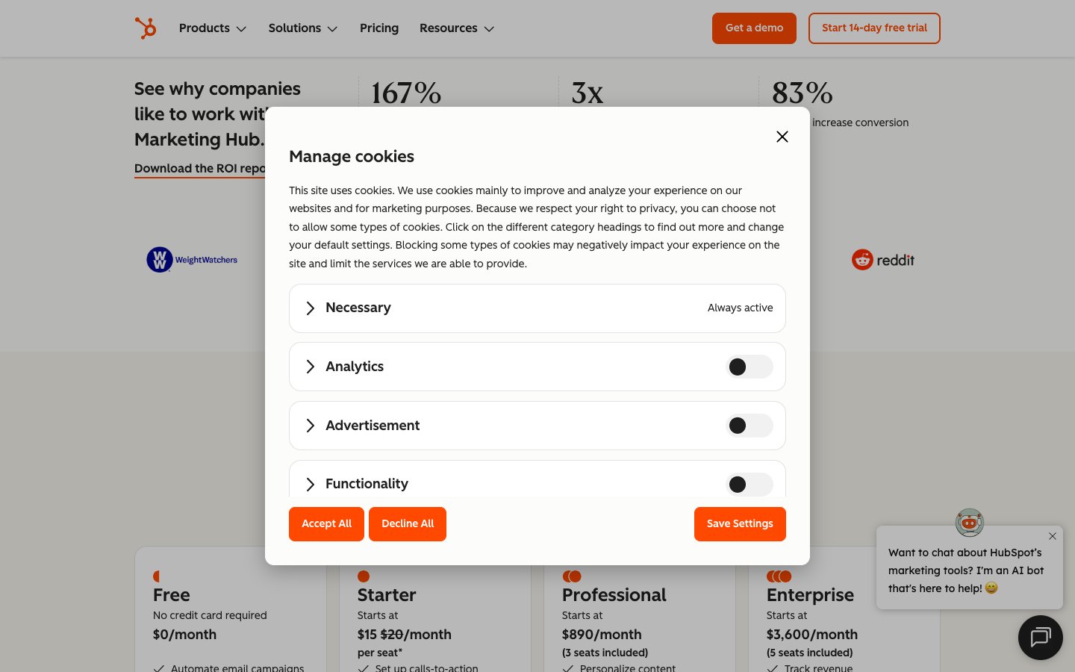Viewport: 1075px width, 672px height.
Task: Click Start 14-day free trial
Action: [874, 28]
